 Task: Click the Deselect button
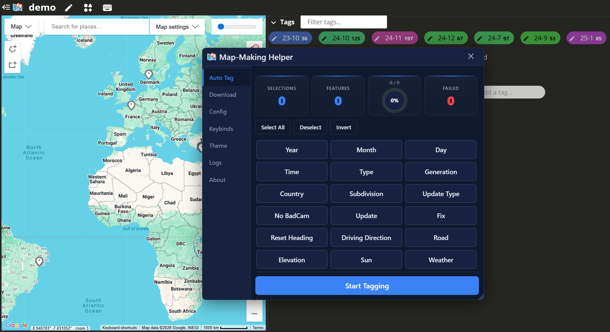[310, 127]
